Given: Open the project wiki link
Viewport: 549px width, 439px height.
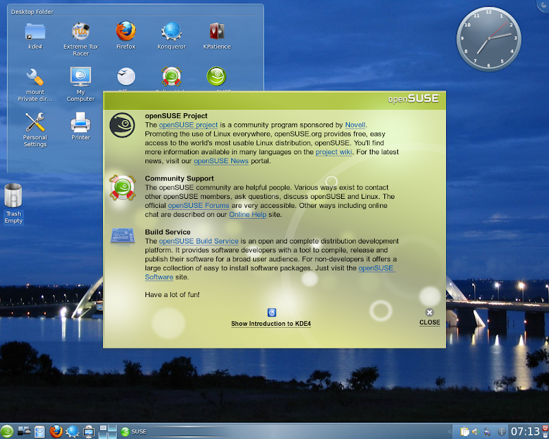Looking at the screenshot, I should coord(334,152).
